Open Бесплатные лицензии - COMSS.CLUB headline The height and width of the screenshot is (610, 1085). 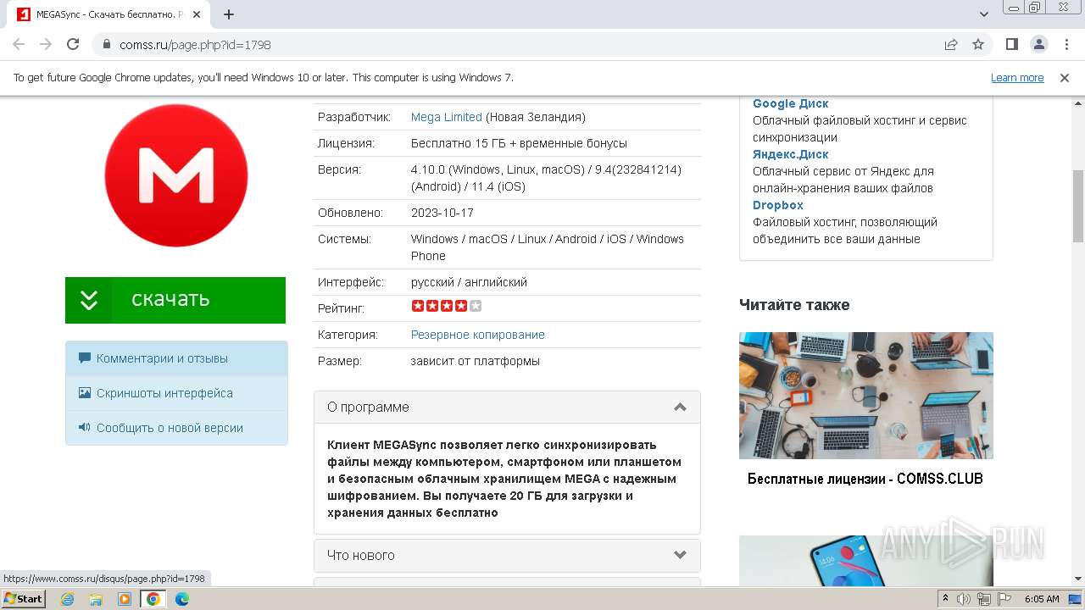pos(865,479)
